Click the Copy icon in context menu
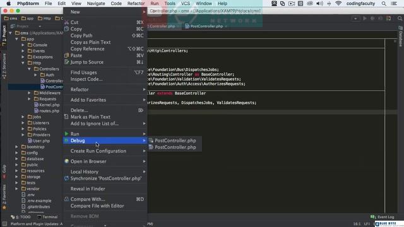 [x=66, y=29]
